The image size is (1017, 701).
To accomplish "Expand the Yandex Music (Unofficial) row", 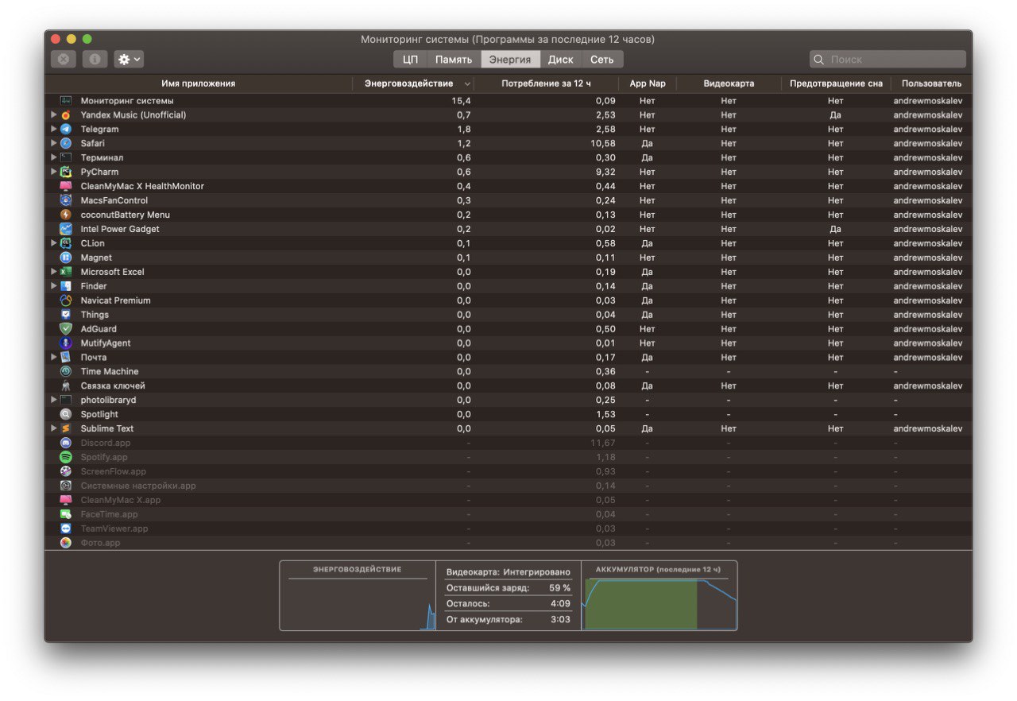I will pyautogui.click(x=54, y=115).
